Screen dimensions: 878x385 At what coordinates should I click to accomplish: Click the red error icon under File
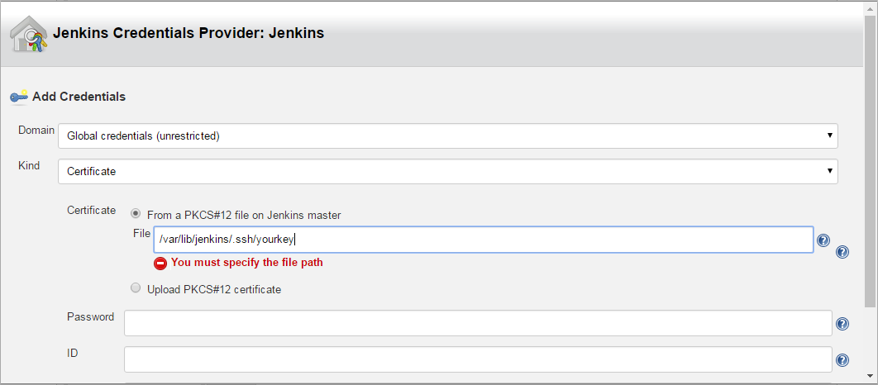point(160,263)
